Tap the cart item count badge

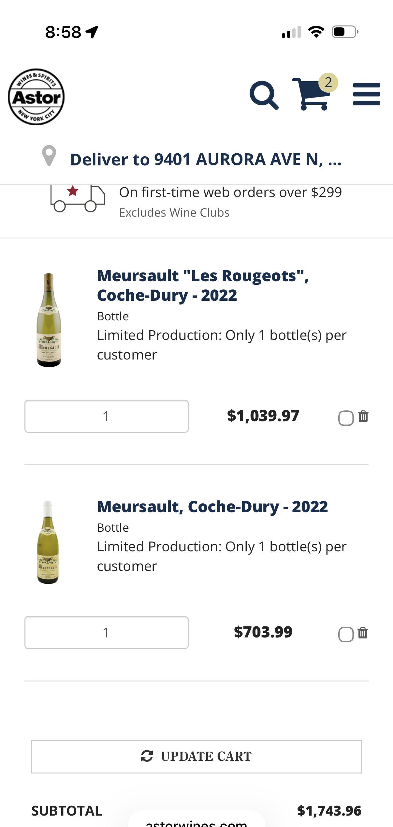pos(328,83)
